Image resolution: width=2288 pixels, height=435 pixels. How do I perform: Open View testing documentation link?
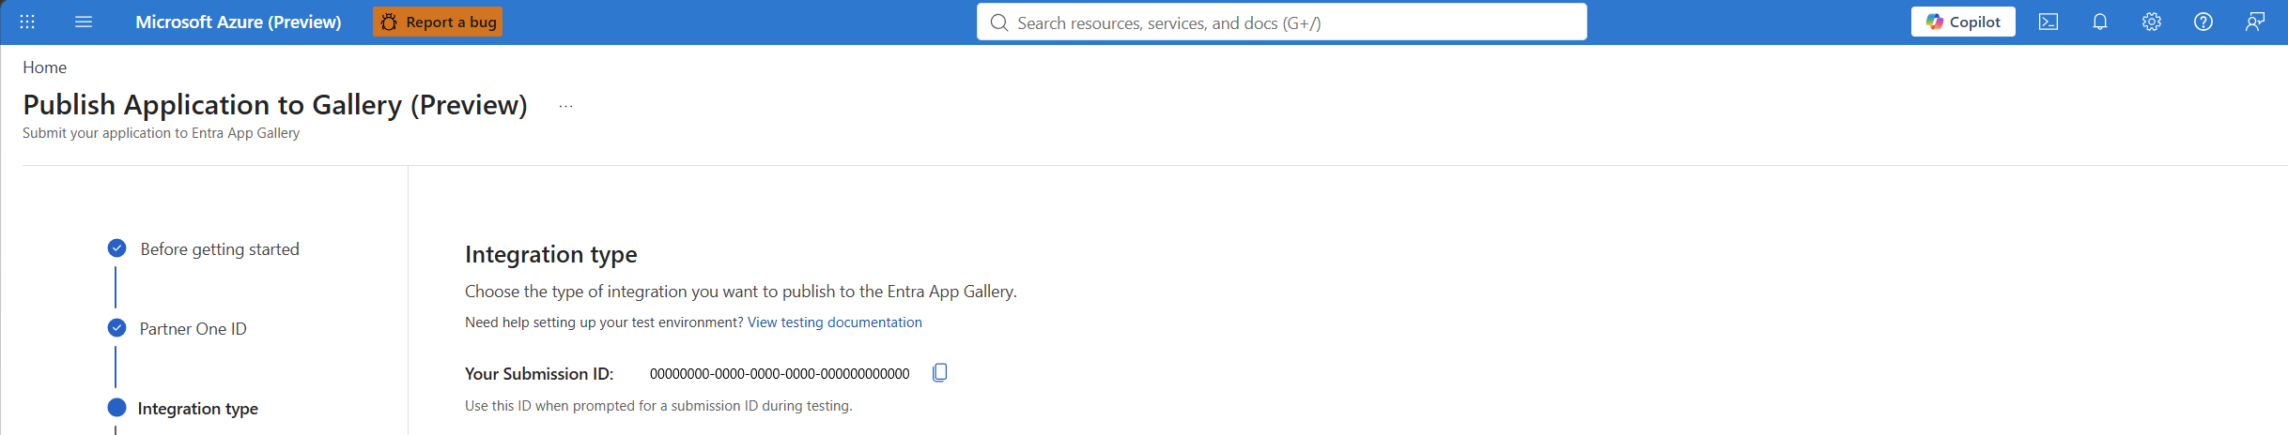834,322
